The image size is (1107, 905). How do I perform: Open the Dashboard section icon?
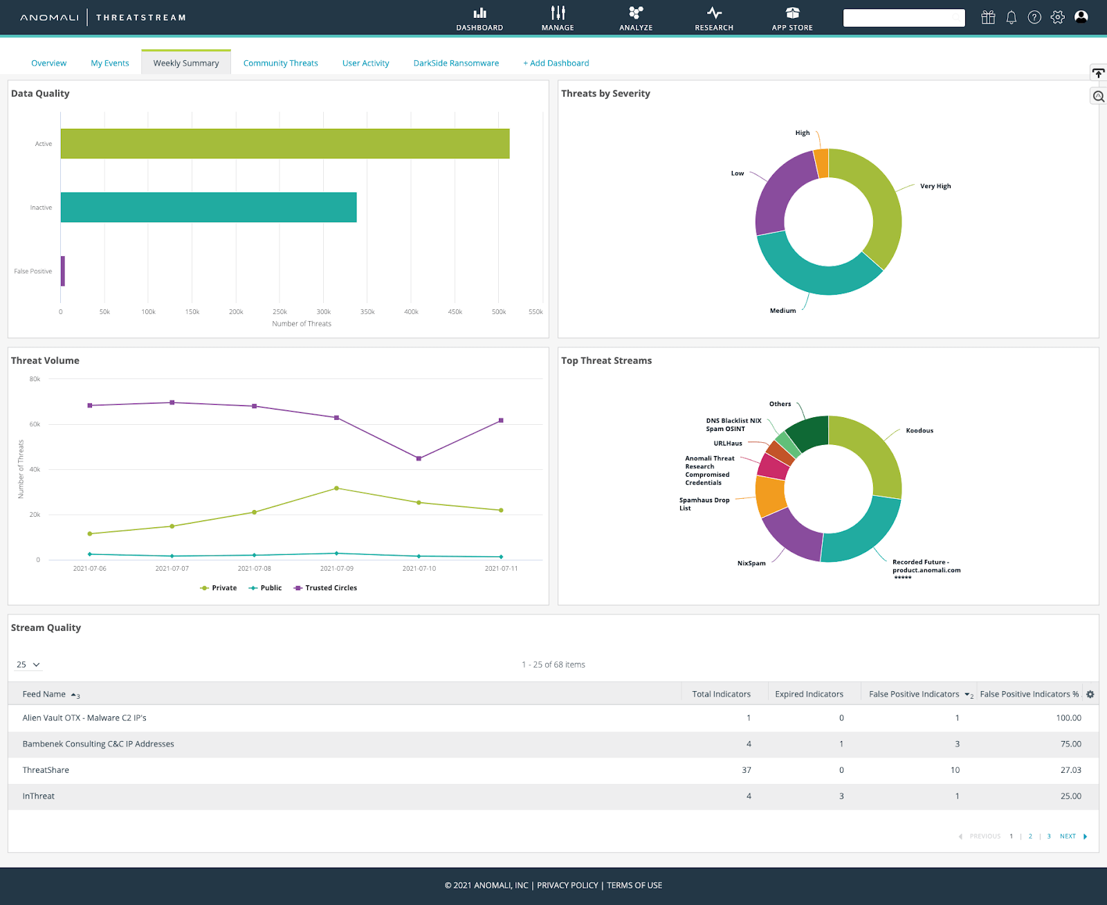click(480, 17)
